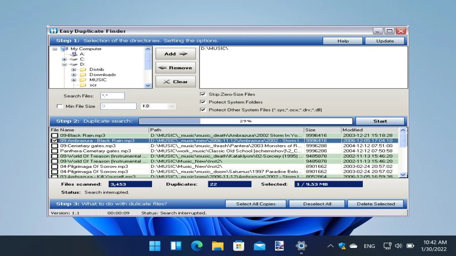Click the Clear button

click(x=176, y=81)
